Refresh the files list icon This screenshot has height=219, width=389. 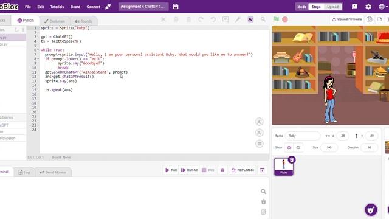16,30
